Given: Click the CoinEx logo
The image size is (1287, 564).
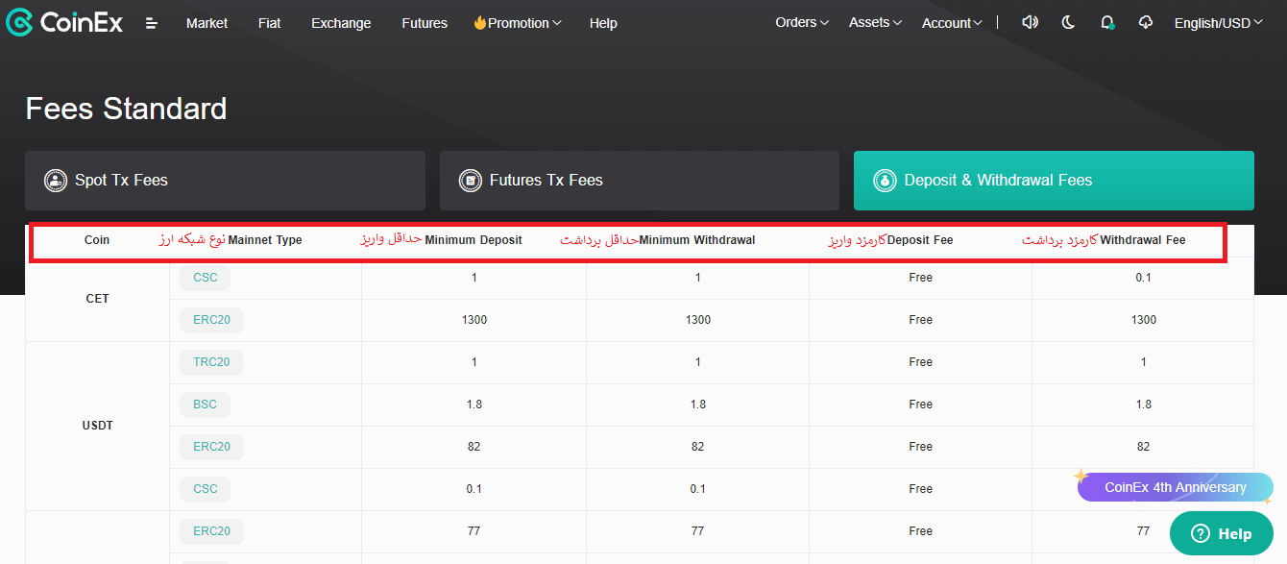Looking at the screenshot, I should click(64, 22).
